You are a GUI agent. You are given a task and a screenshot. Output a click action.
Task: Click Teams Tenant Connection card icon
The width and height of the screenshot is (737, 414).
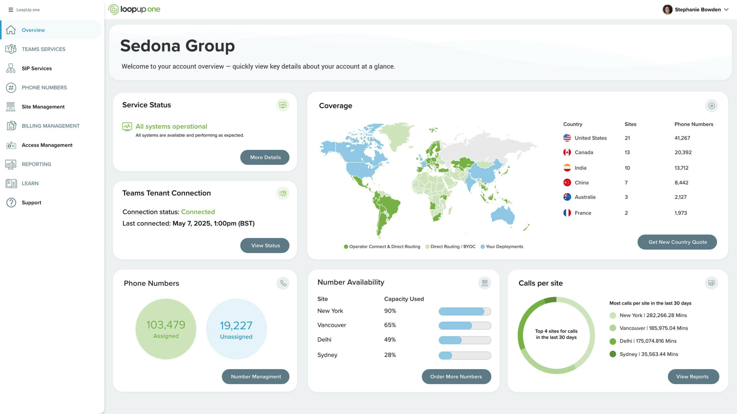[283, 193]
